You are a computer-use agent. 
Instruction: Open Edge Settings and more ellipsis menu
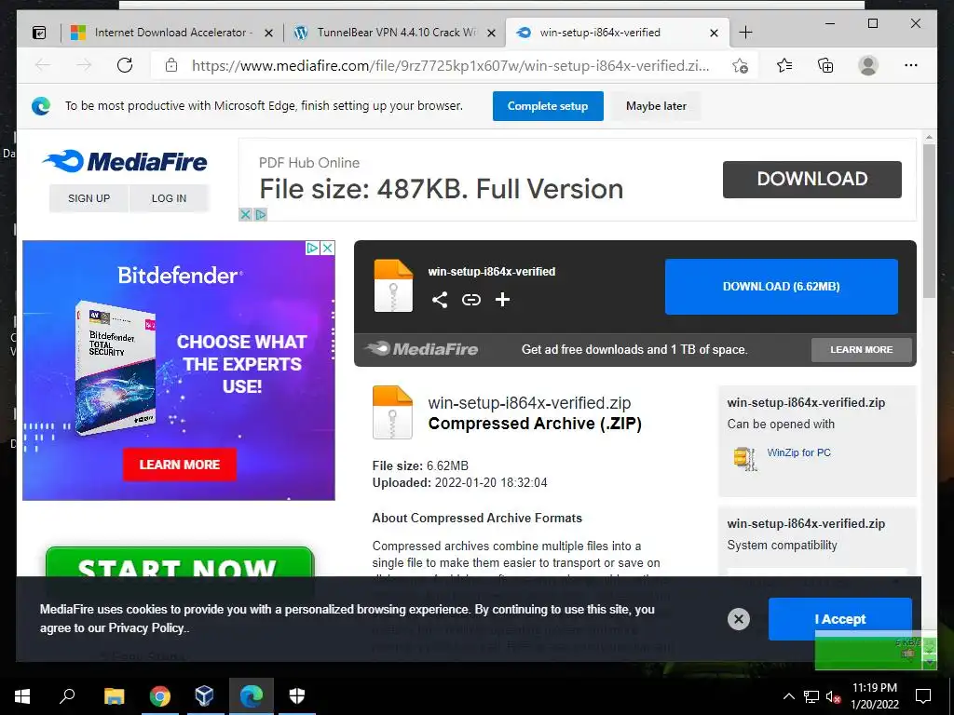pyautogui.click(x=911, y=65)
